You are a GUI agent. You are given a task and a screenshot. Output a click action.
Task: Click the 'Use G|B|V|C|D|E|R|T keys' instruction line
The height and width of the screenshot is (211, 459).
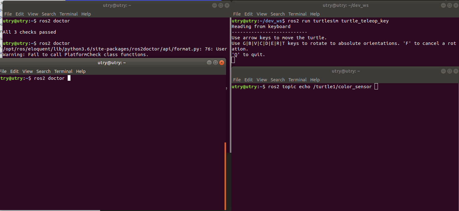pyautogui.click(x=344, y=46)
